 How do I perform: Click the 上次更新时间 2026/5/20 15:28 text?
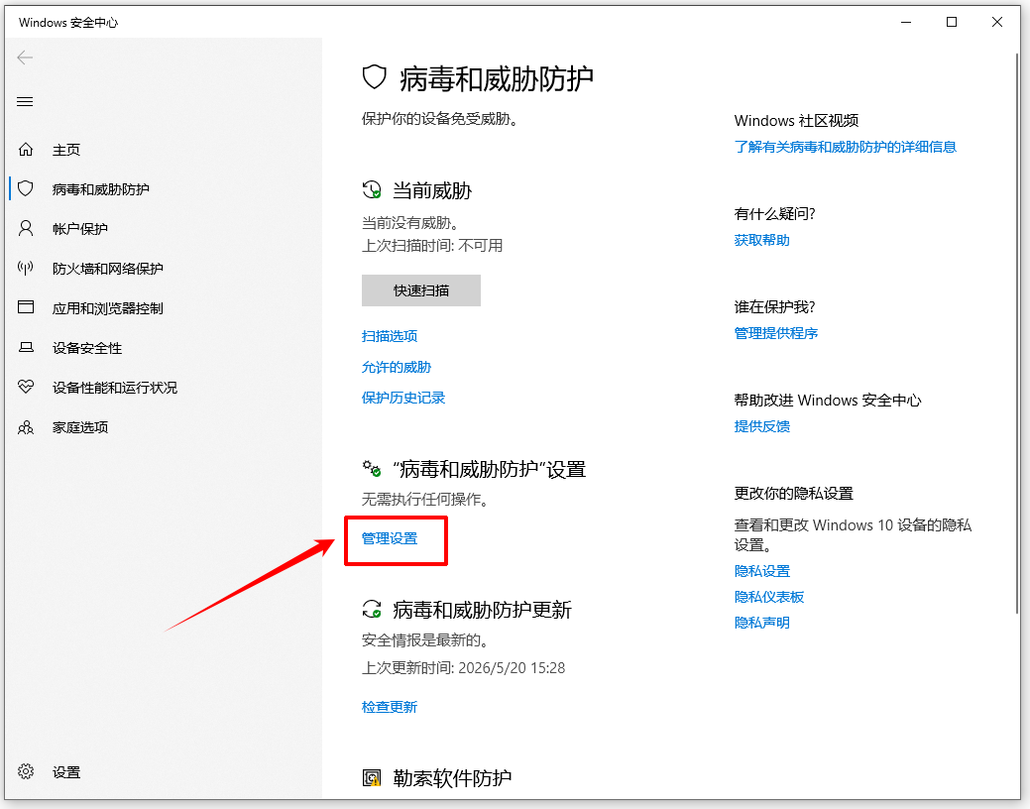[464, 667]
